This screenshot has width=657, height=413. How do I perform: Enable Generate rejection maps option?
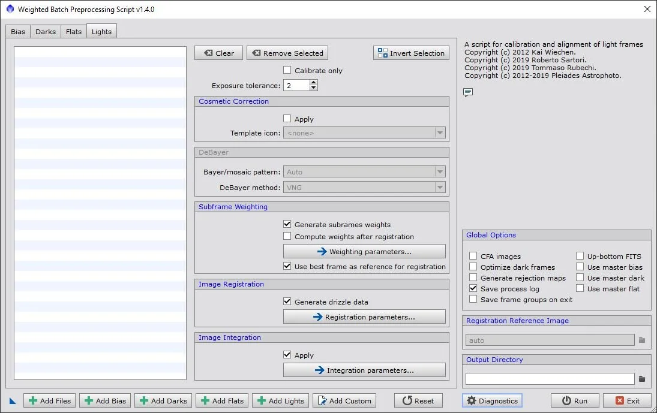[x=473, y=278]
